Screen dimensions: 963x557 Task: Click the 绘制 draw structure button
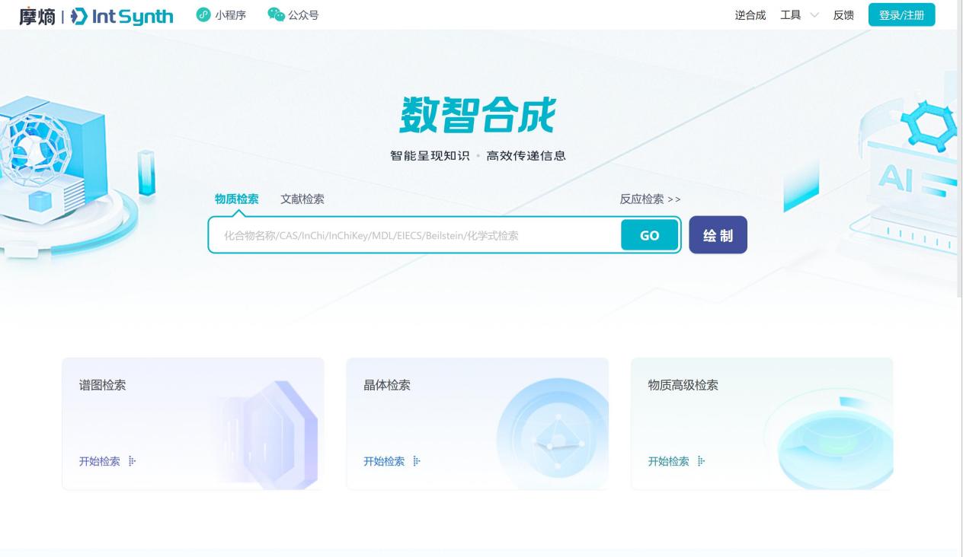click(x=718, y=235)
